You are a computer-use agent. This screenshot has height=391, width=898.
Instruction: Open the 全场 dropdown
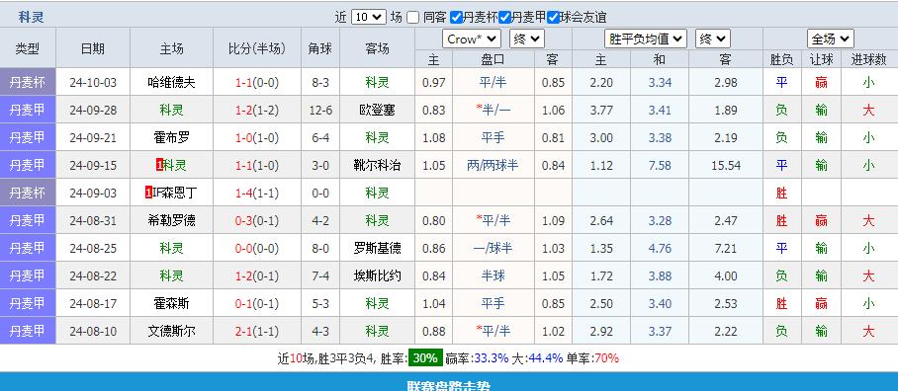(831, 39)
